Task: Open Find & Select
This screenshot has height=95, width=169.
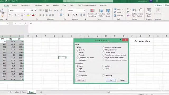Action: point(140,13)
